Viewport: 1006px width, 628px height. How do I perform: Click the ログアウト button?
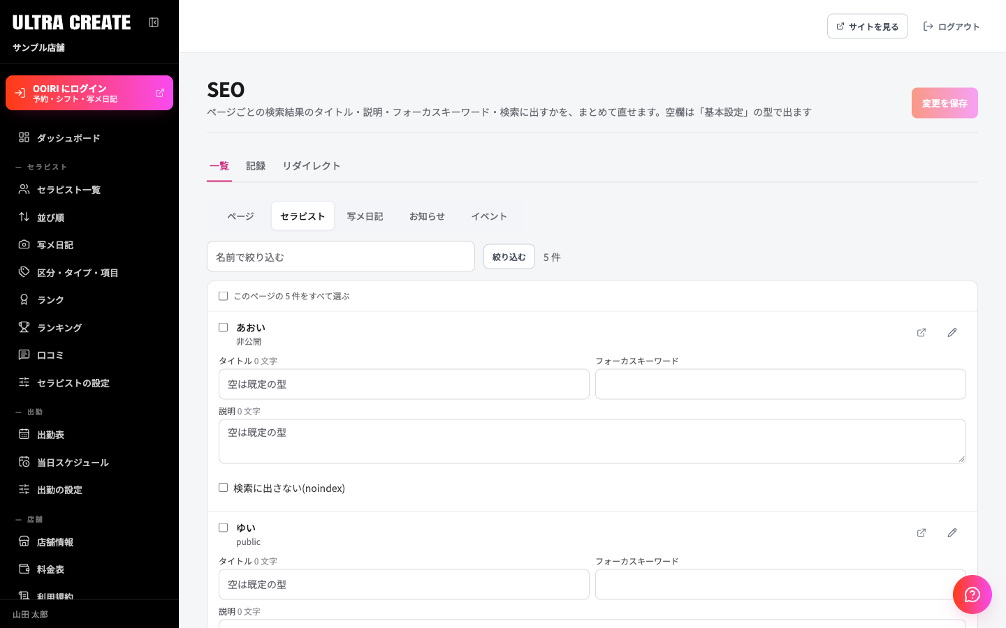point(952,27)
